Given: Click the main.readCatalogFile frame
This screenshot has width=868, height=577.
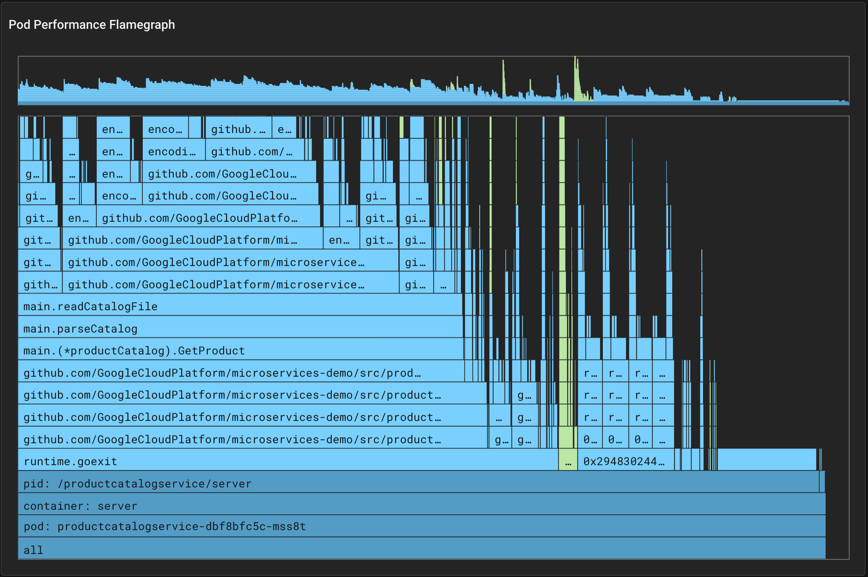Looking at the screenshot, I should (x=240, y=306).
